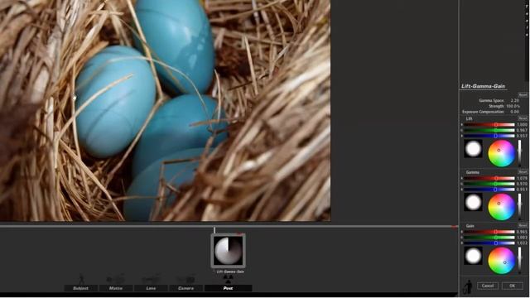This screenshot has height=298, width=530.
Task: Open the Camera tab
Action: (x=185, y=288)
